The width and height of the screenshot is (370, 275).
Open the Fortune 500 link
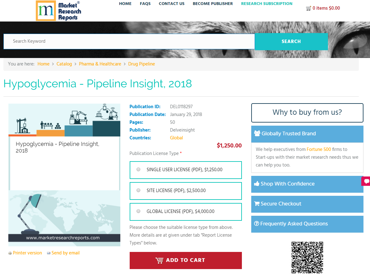tap(319, 149)
